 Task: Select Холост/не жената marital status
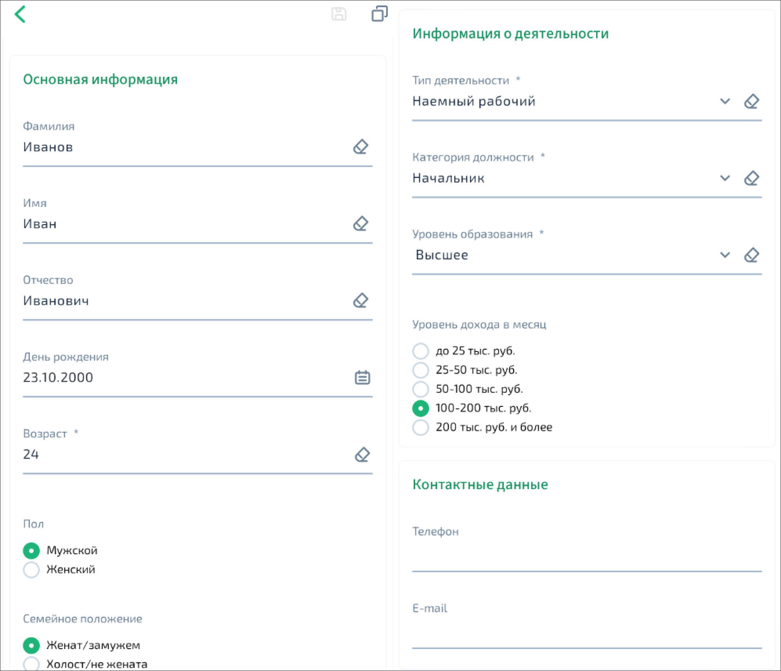(x=31, y=664)
